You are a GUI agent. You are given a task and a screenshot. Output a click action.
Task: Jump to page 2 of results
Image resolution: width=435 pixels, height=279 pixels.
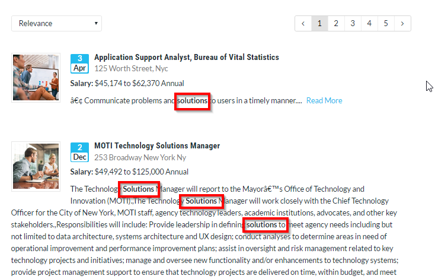[x=336, y=24]
